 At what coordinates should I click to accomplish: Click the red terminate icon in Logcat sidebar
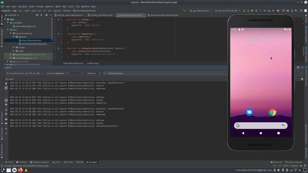(6, 129)
